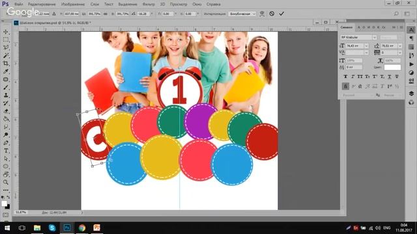Toggle standard ligatures 'fi' button
The image size is (417, 234).
[345, 86]
